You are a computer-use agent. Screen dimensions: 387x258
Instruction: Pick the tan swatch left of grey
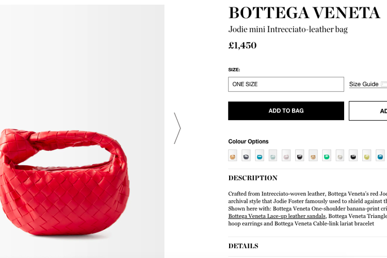[233, 155]
